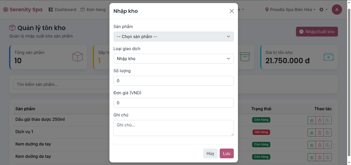Viewport: 351px width, 165px height.
Task: Click export stock icon for Dịch vụ 1
Action: click(x=320, y=133)
